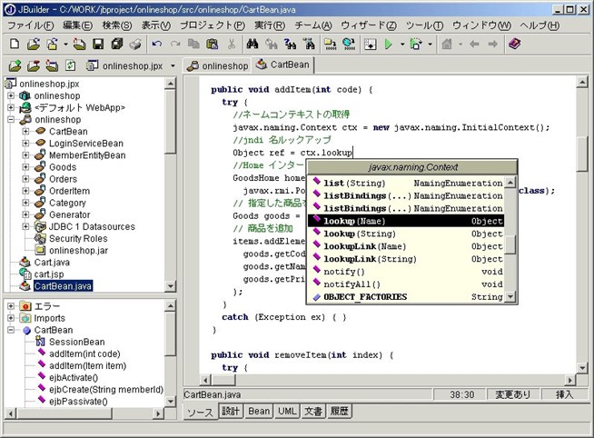Switch to the UML tab

point(286,412)
